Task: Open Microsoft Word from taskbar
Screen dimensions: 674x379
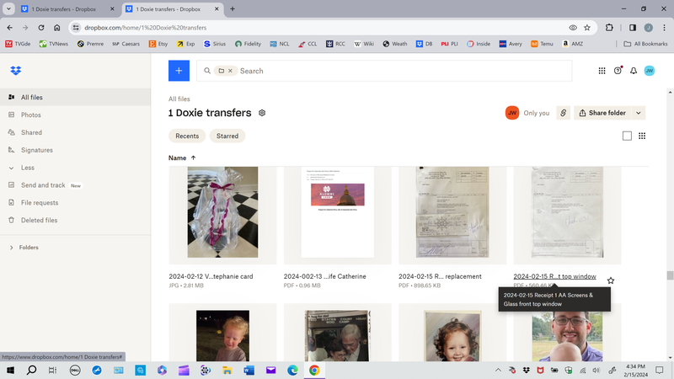Action: (249, 370)
